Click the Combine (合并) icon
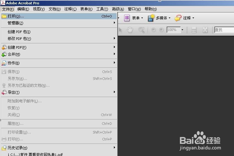This screenshot has height=156, width=234. (x=4, y=54)
